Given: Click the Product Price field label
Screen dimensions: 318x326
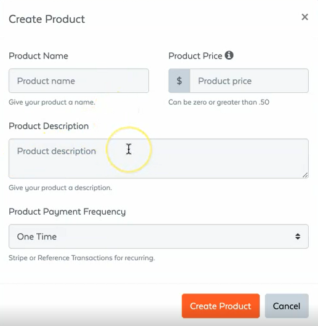Looking at the screenshot, I should (195, 56).
